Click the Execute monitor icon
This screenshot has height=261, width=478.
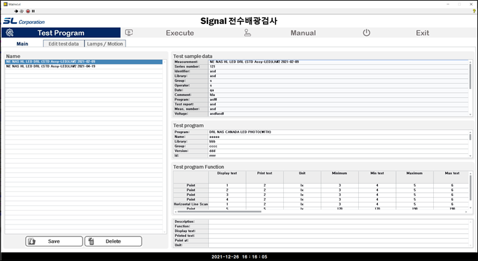coord(129,33)
